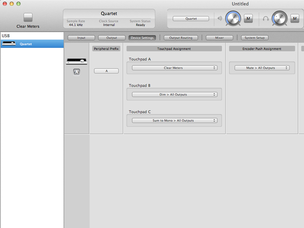This screenshot has height=228, width=304.
Task: Open the Output Routing tab
Action: [181, 38]
